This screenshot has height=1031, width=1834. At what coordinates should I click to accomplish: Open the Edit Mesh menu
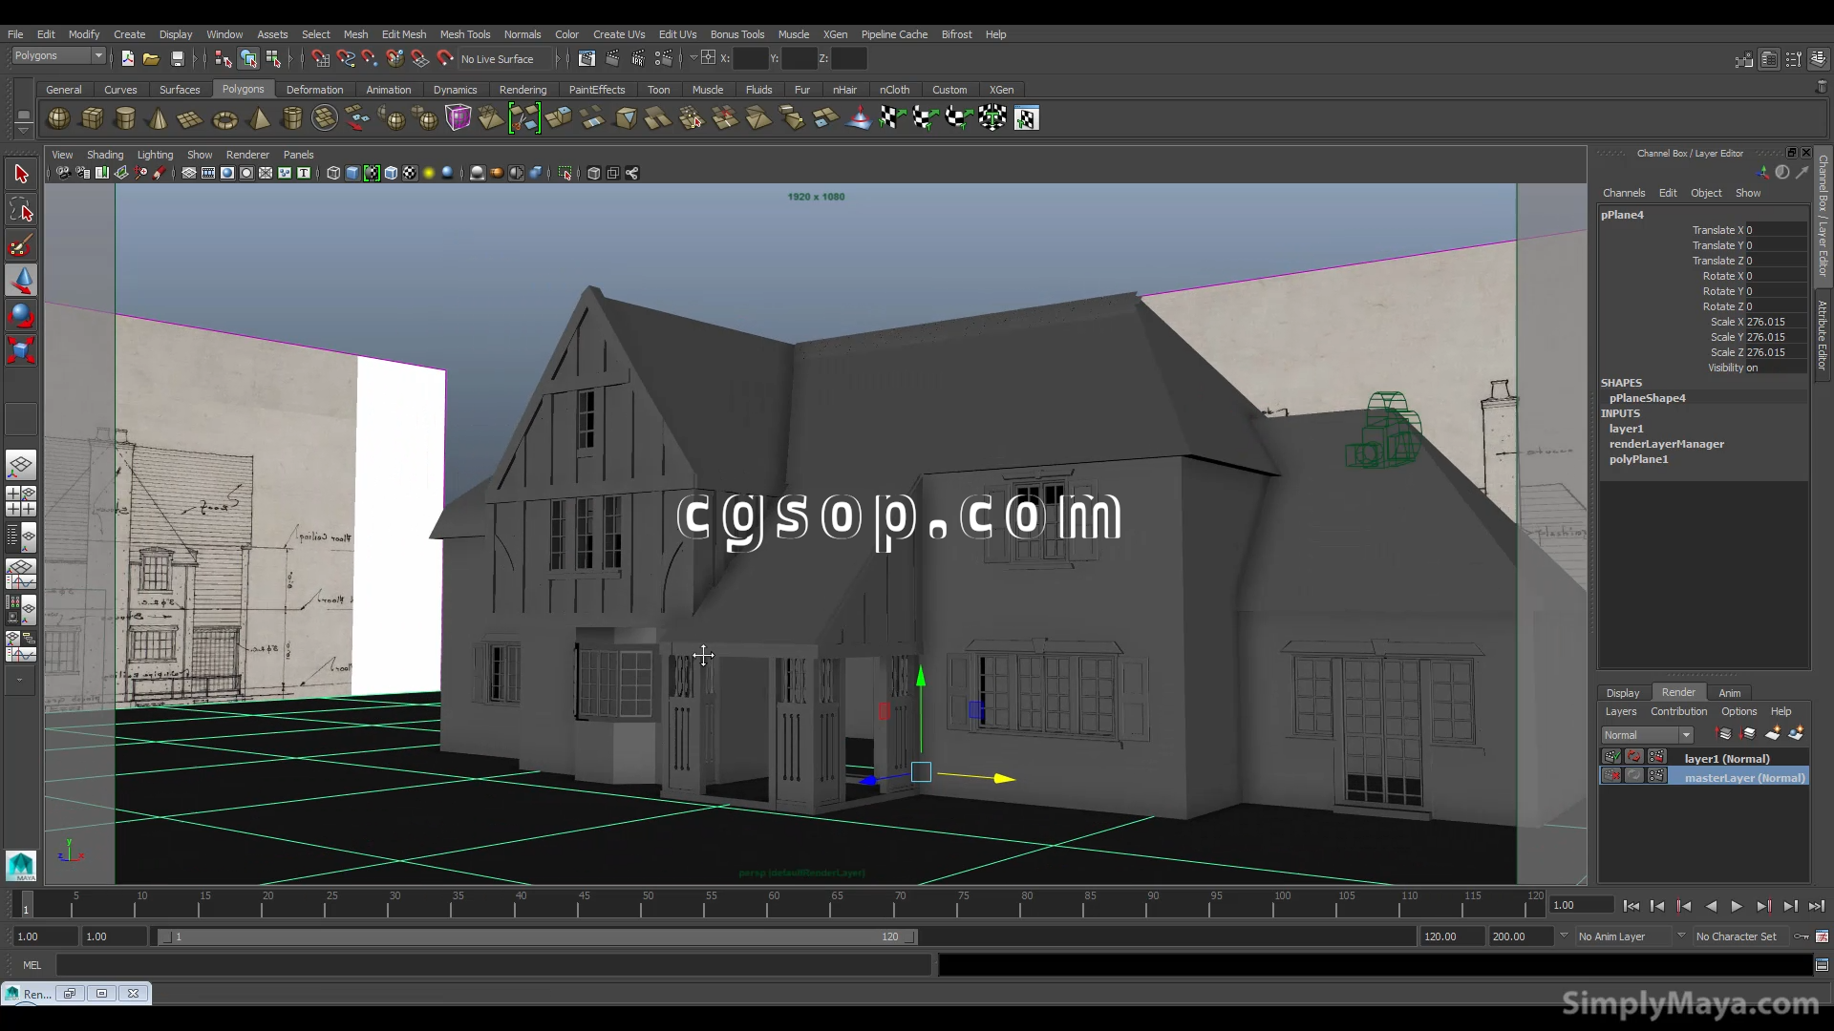click(403, 34)
